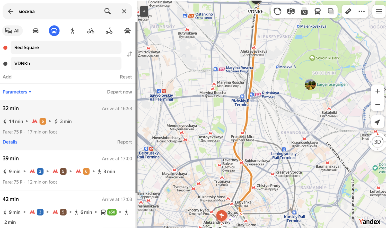Activate the ruler measuring tool
Viewport: 386px width, 228px height.
click(348, 11)
